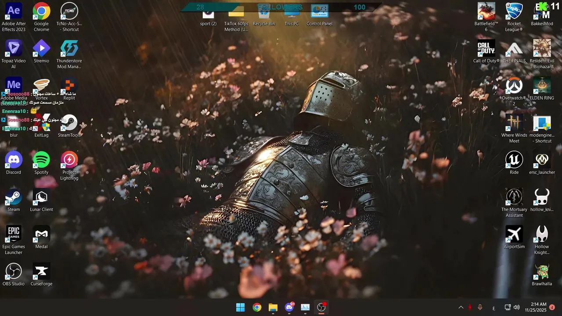Select the Project Lightning shortcut
The image size is (562, 316).
(69, 166)
